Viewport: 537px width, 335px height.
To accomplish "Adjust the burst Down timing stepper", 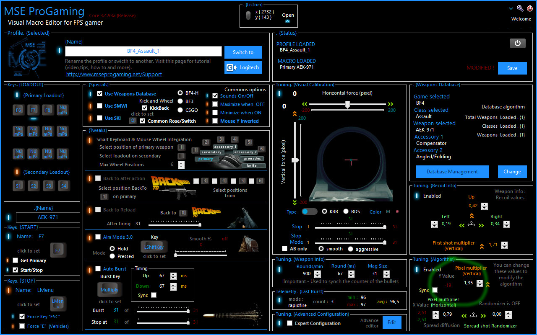I will point(173,286).
